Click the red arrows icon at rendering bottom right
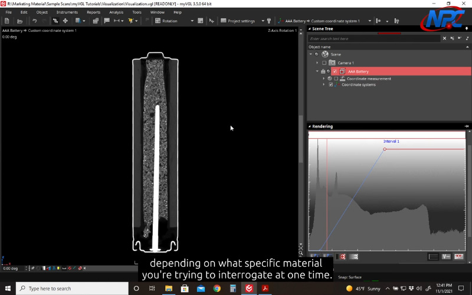 [x=459, y=257]
